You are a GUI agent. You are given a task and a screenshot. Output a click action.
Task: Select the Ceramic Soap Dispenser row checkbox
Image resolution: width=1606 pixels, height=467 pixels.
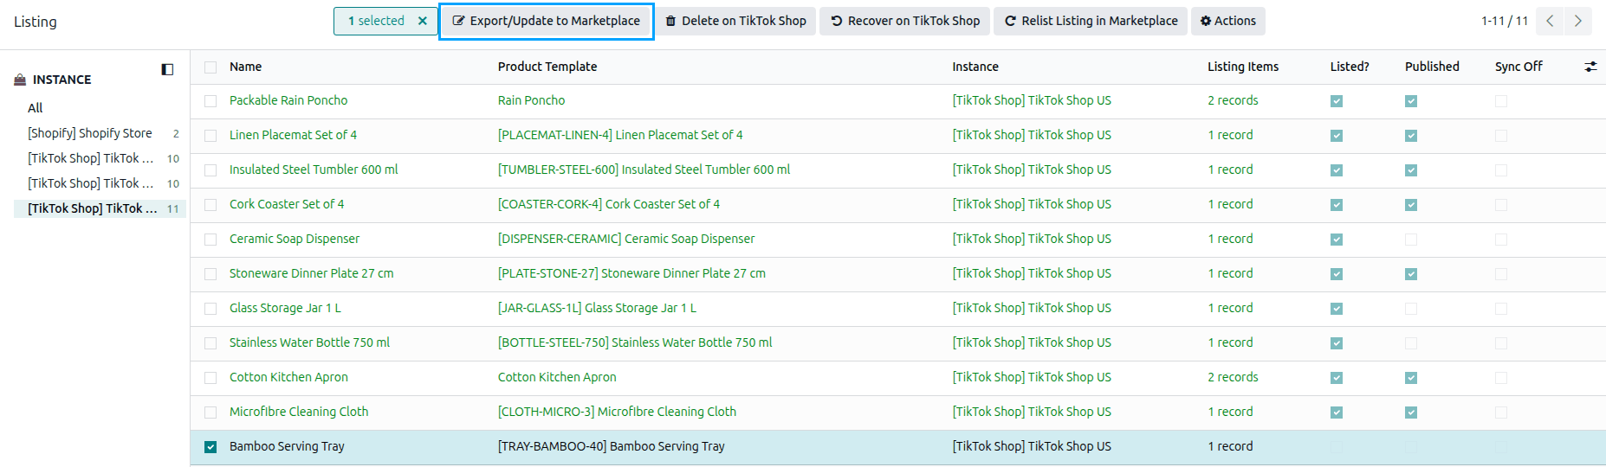[x=210, y=240]
